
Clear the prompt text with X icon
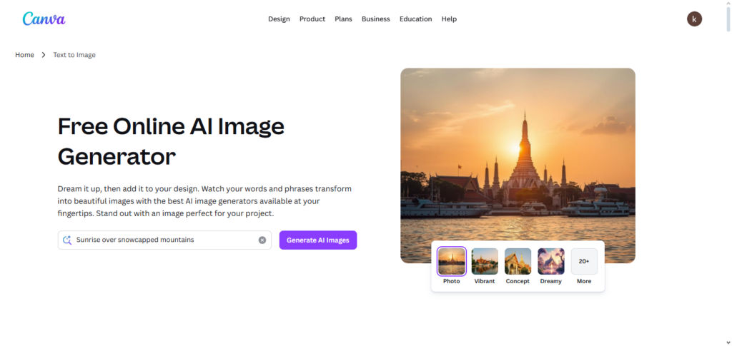(x=262, y=240)
